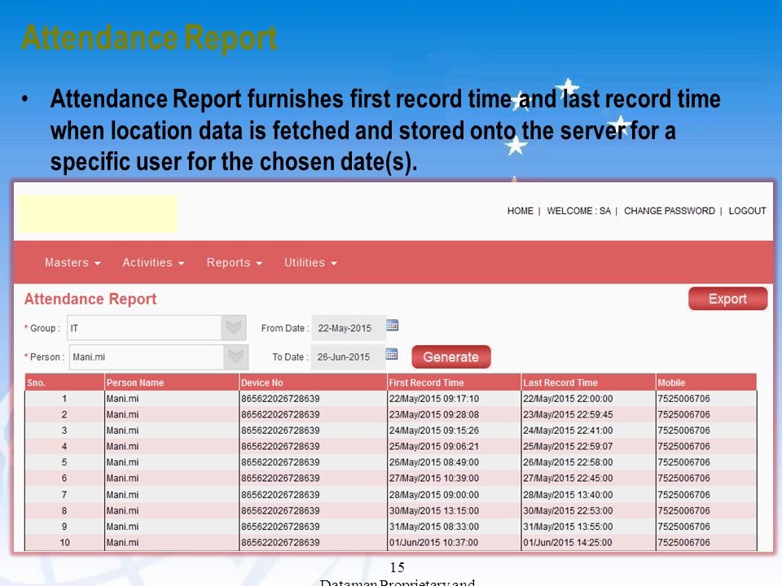Select first record time 30/May/2015 13:15:00
This screenshot has width=782, height=586.
(434, 511)
